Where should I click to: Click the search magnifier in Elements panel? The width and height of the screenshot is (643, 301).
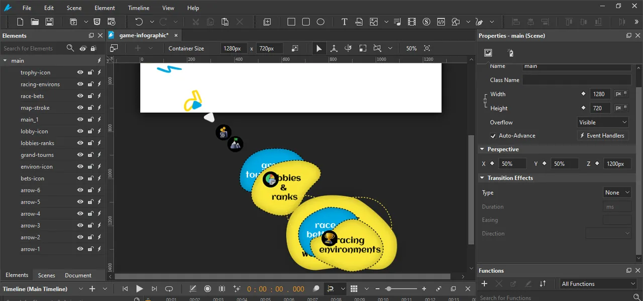[x=70, y=48]
